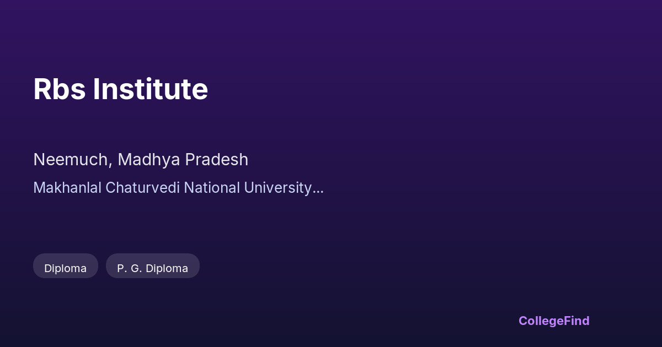Click the word Madhya in the location
Screen dimensions: 662x347
point(148,160)
